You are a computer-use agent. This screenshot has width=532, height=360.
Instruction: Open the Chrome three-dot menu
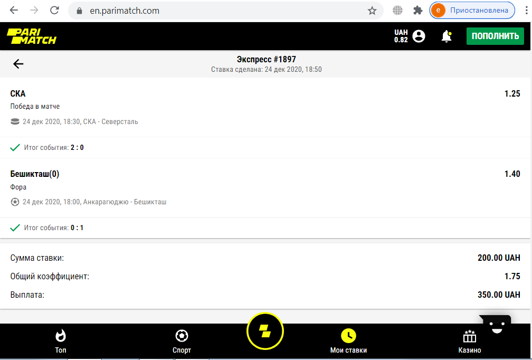[527, 11]
